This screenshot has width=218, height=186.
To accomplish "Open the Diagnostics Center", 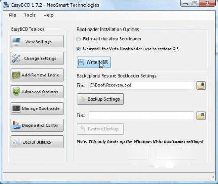I will point(37,125).
